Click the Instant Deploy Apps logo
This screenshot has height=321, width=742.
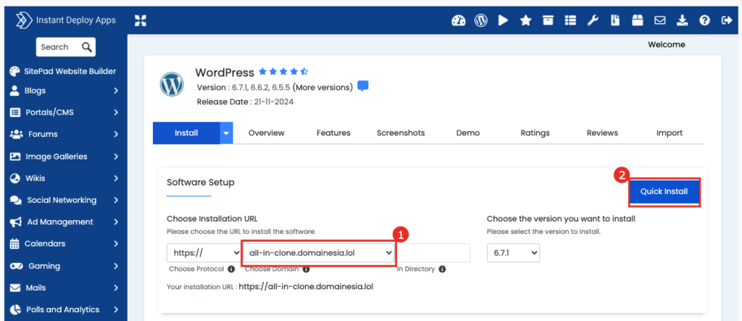[65, 20]
